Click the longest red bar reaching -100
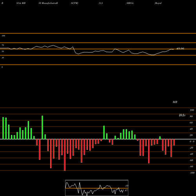Screen dimensions: 196x196 65,155
